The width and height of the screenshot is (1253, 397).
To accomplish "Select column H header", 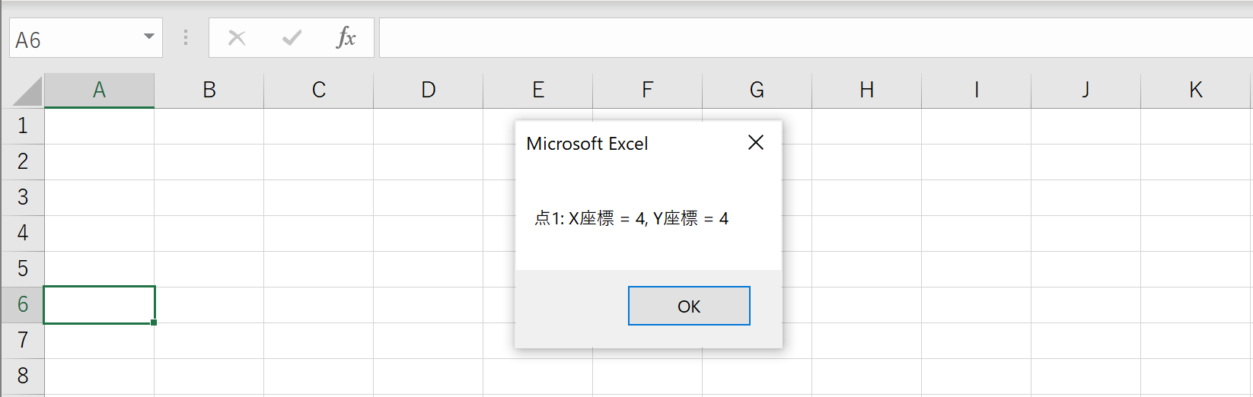I will click(x=867, y=91).
